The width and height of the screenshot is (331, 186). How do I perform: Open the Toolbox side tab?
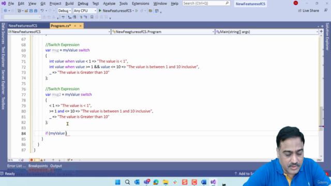tap(3, 103)
